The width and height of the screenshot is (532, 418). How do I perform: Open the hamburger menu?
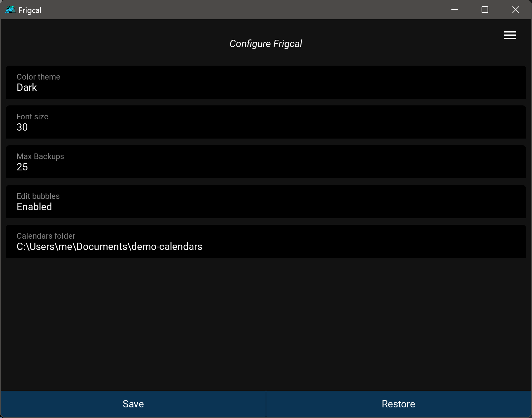point(510,35)
